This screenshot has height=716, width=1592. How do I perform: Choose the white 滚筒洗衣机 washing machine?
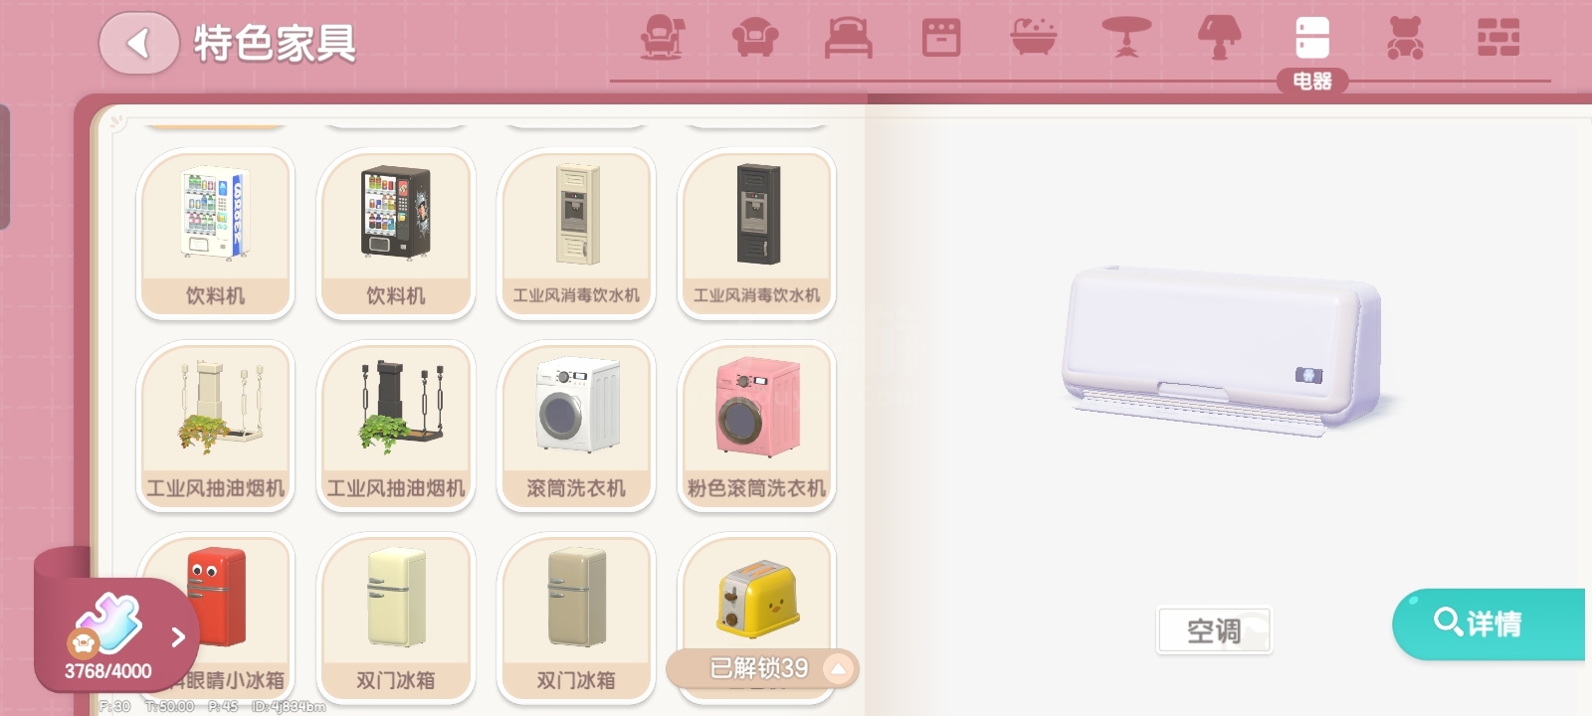[x=576, y=426]
